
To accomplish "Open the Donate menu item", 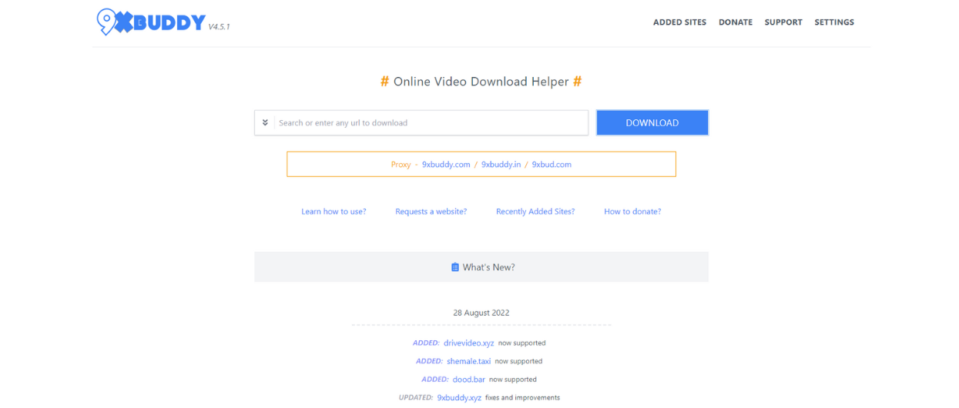I will [736, 22].
